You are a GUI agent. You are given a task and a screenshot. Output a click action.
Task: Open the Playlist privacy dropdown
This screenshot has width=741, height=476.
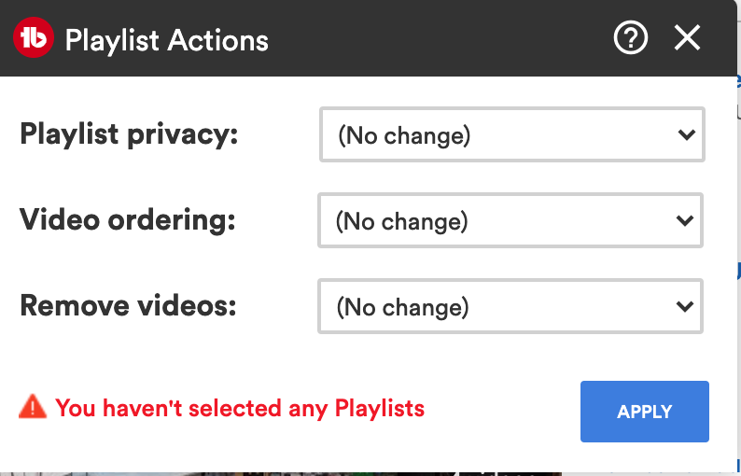(x=511, y=135)
